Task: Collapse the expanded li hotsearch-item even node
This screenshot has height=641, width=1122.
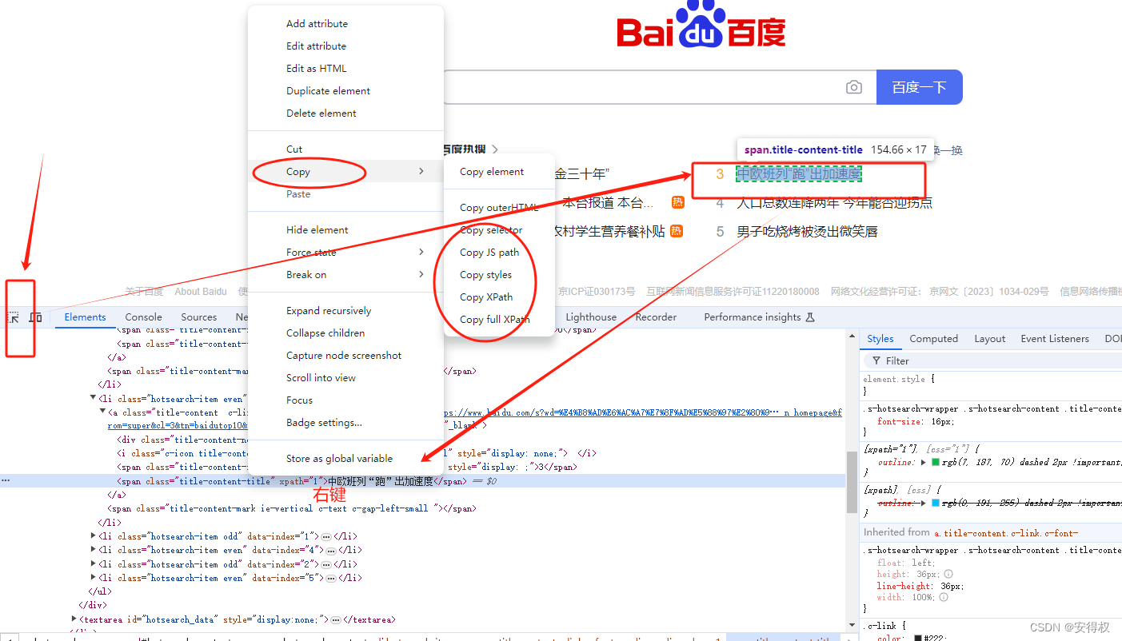Action: tap(94, 398)
